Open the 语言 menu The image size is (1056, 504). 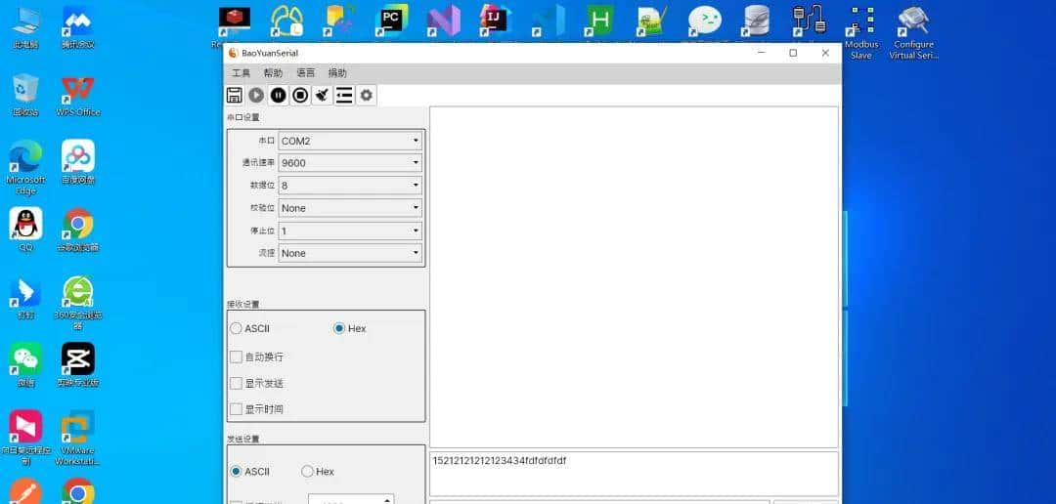coord(305,73)
